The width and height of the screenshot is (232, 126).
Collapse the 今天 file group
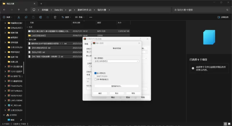[x=27, y=27]
